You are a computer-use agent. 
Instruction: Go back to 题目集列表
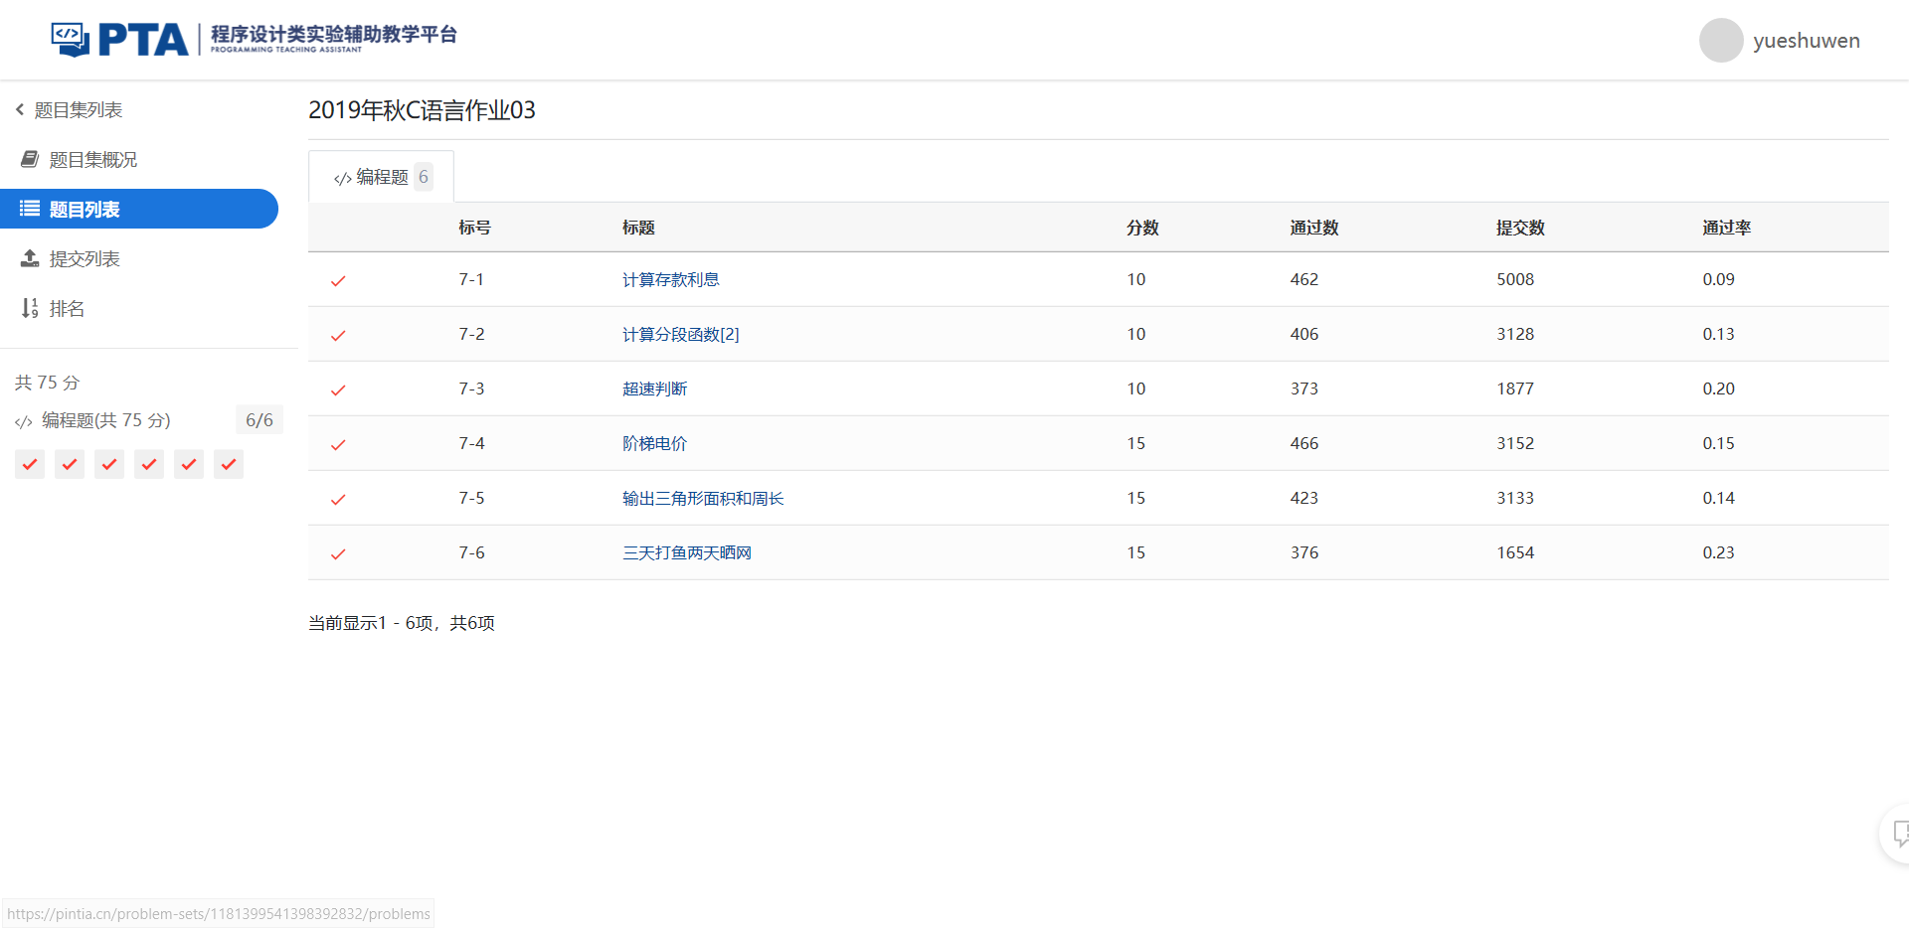pyautogui.click(x=78, y=109)
